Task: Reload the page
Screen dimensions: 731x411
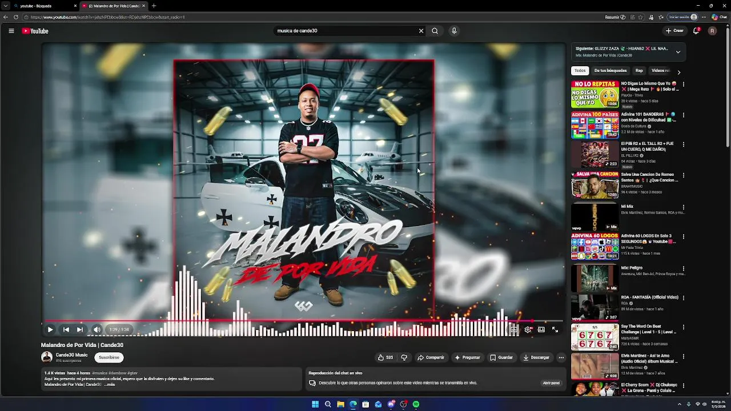Action: 16,17
